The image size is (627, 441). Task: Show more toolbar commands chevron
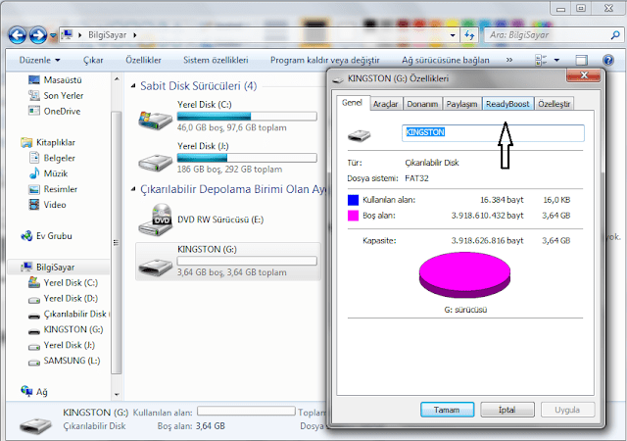click(x=509, y=60)
